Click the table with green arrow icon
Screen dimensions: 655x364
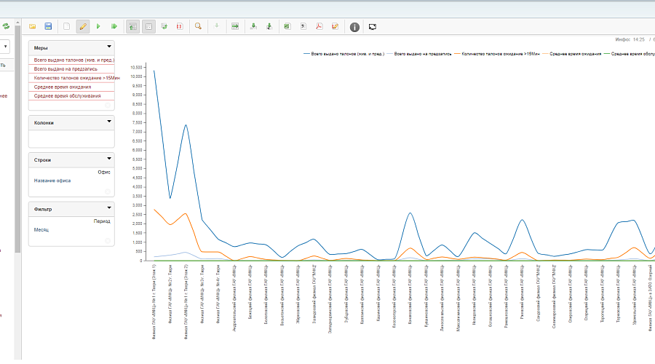[235, 26]
